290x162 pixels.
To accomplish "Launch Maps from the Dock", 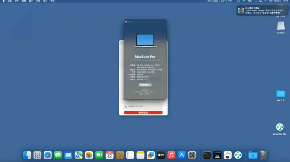I will coord(79,155).
